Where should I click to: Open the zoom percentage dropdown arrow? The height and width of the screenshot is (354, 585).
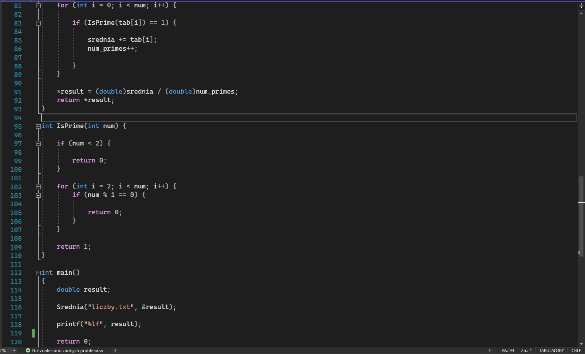14,351
